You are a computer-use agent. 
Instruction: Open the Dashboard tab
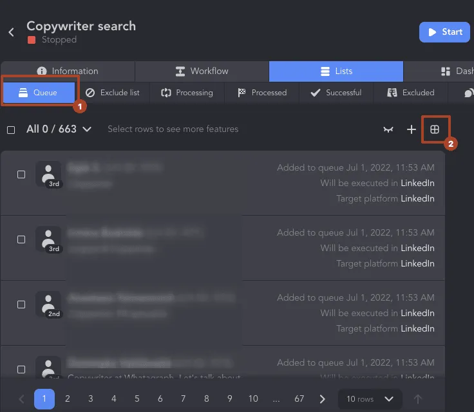(439, 71)
